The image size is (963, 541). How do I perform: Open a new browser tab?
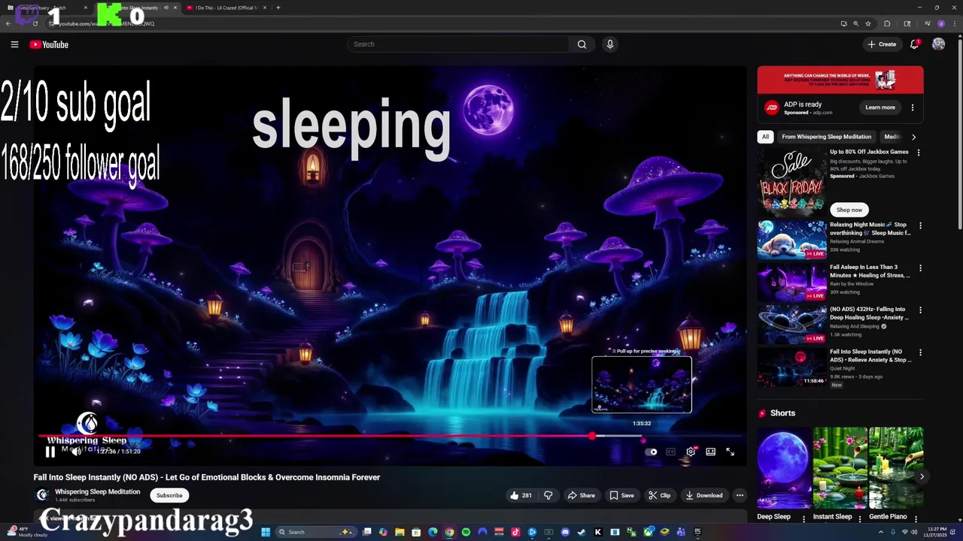(x=278, y=8)
